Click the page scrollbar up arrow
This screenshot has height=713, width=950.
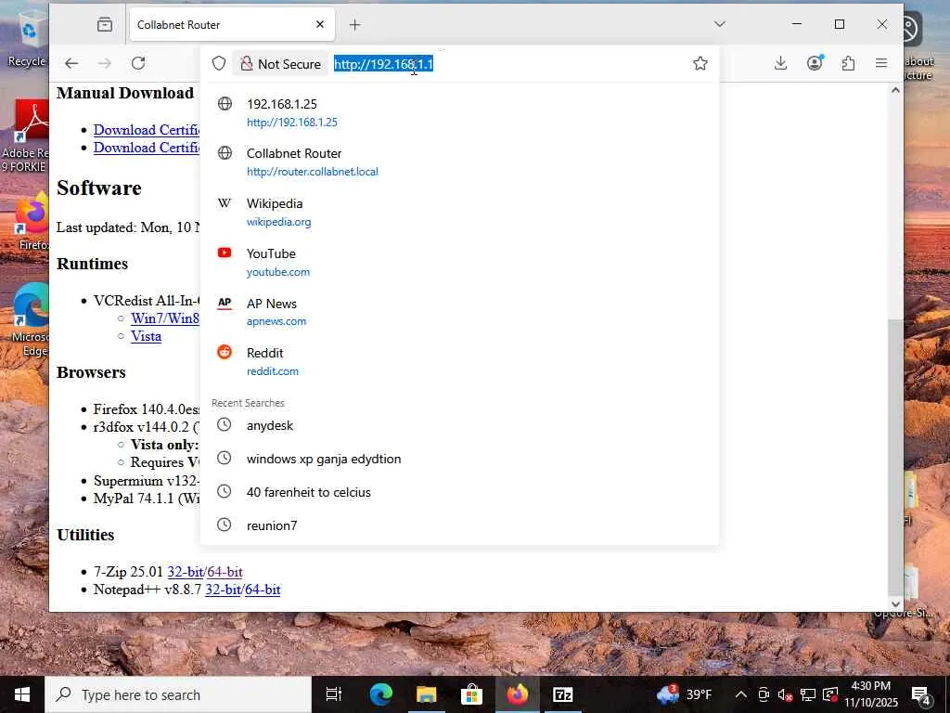pos(895,90)
